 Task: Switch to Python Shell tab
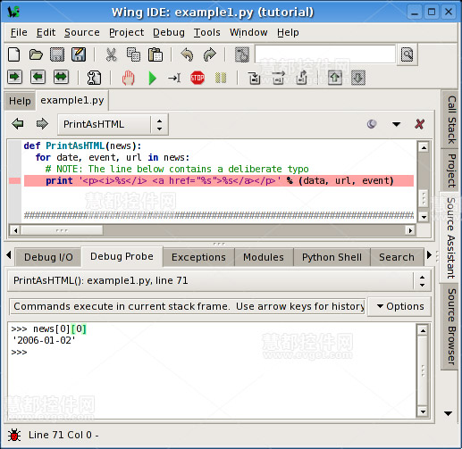point(332,257)
